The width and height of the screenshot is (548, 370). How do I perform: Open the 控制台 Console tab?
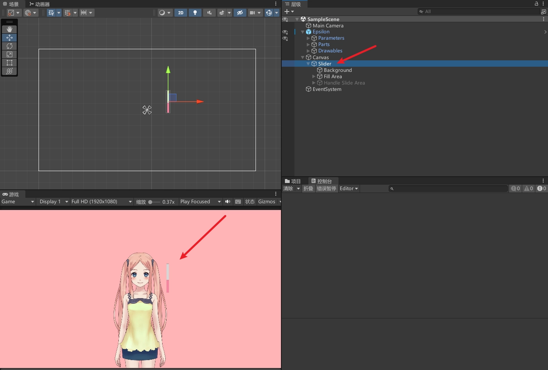click(x=322, y=181)
